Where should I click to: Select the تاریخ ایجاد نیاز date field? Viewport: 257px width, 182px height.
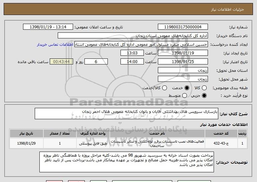click(183, 53)
